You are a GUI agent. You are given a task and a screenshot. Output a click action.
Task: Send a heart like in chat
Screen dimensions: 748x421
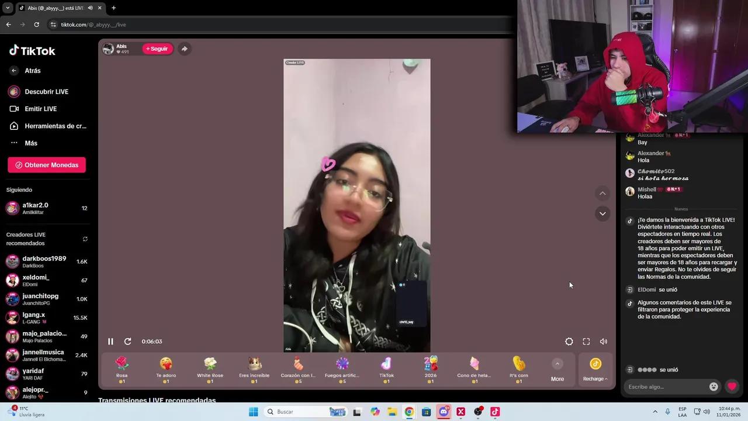point(732,387)
